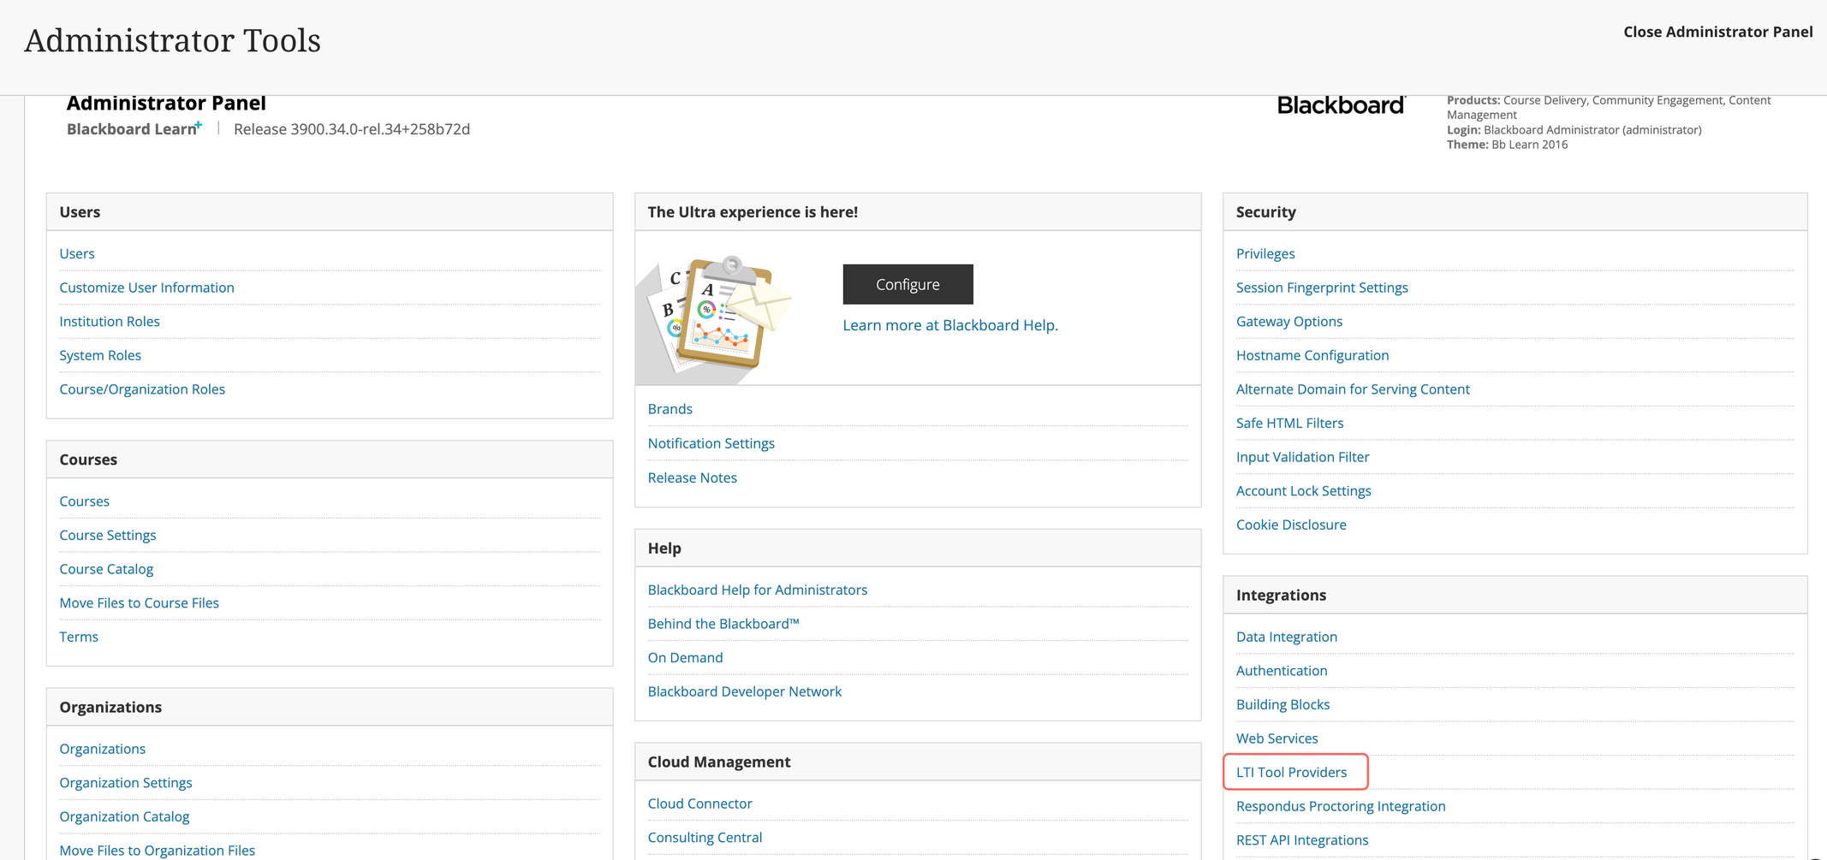Select Move Files to Organization Files

pyautogui.click(x=157, y=851)
